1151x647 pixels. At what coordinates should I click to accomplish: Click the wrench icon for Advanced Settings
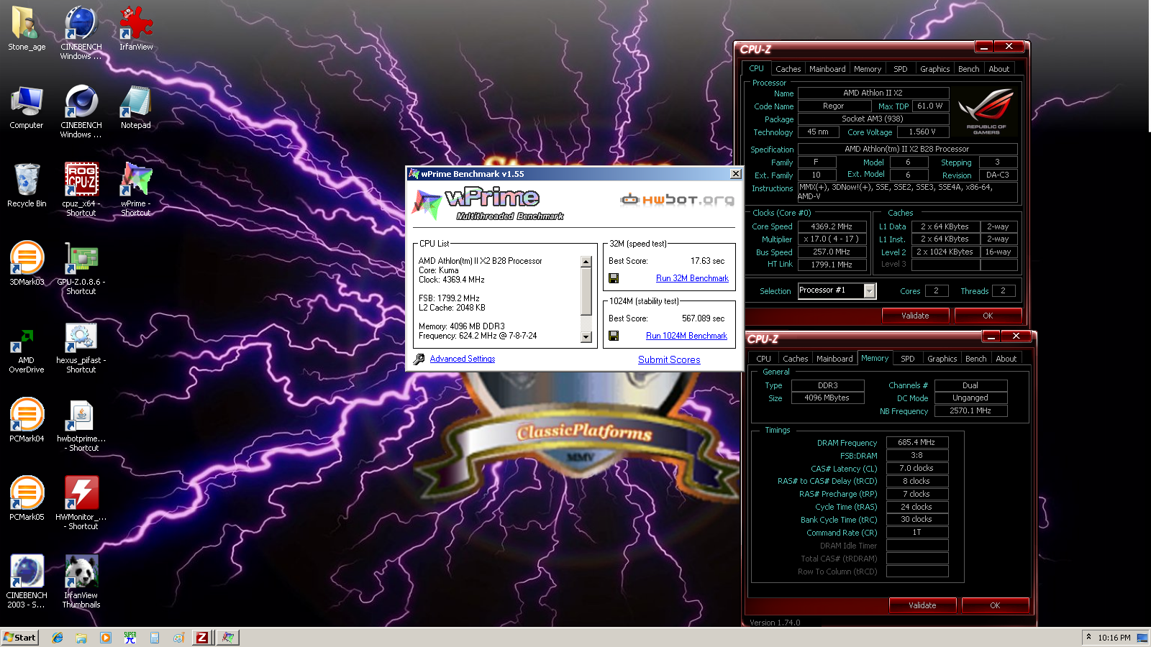click(x=419, y=359)
